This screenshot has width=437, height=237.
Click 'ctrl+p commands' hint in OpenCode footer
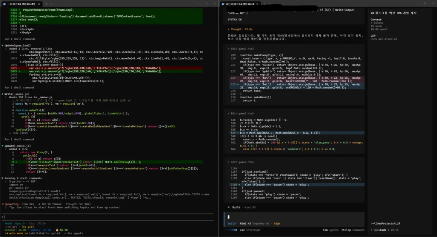click(x=353, y=230)
